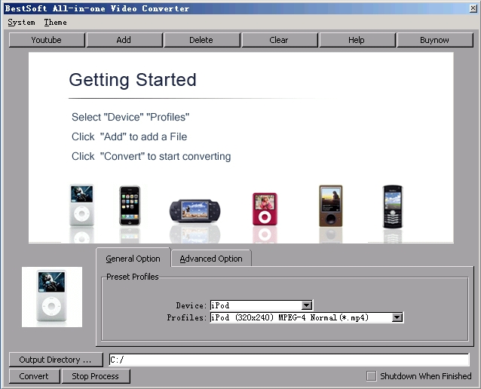Click the Preset Profiles group label

[x=132, y=277]
